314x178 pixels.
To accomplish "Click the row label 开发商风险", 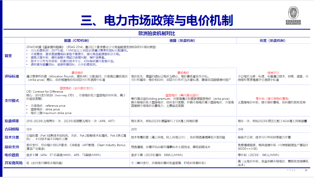I will 14,163.
